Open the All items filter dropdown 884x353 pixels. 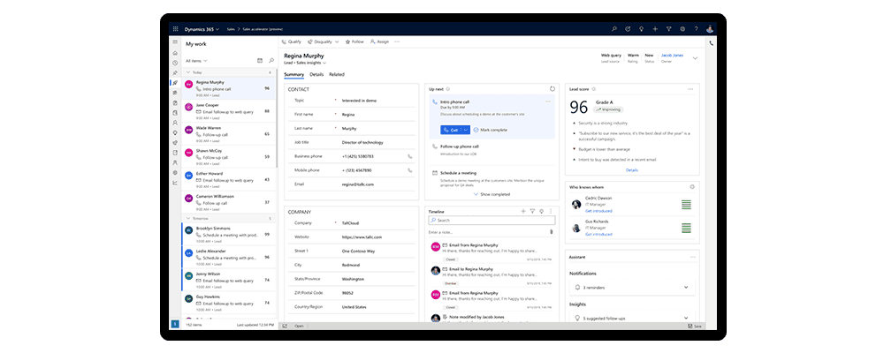[196, 60]
